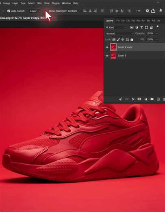Switch to the Layers panel tab
The height and width of the screenshot is (212, 165).
109,21
